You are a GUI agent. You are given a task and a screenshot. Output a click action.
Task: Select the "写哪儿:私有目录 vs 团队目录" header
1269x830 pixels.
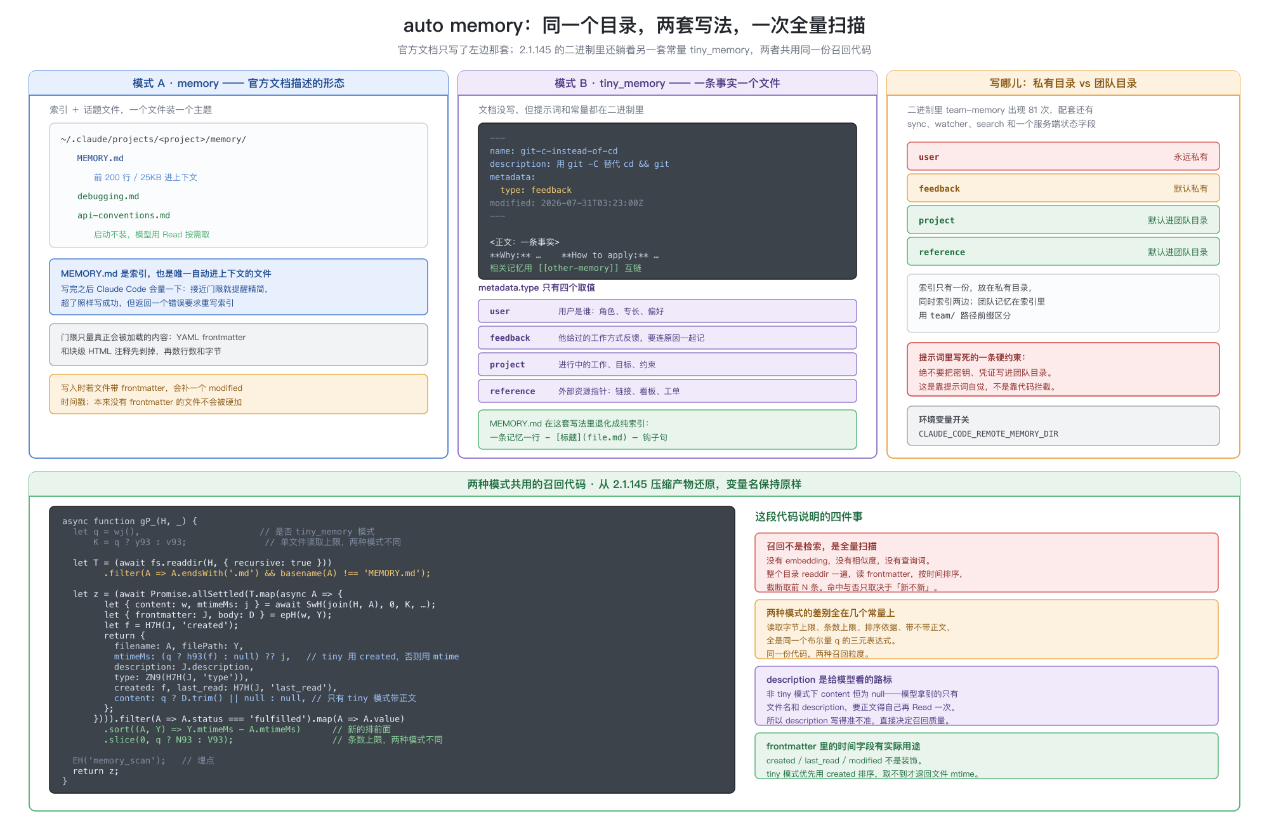tap(1063, 83)
